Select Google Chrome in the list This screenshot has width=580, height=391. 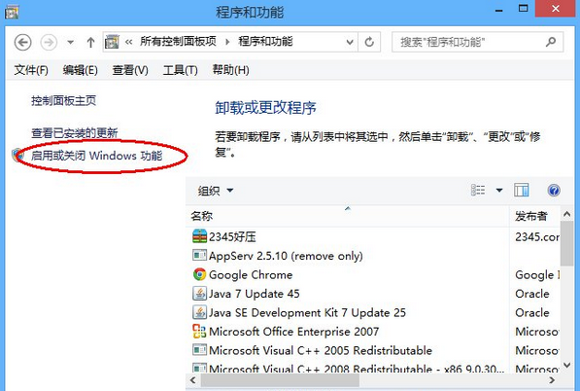pyautogui.click(x=251, y=274)
